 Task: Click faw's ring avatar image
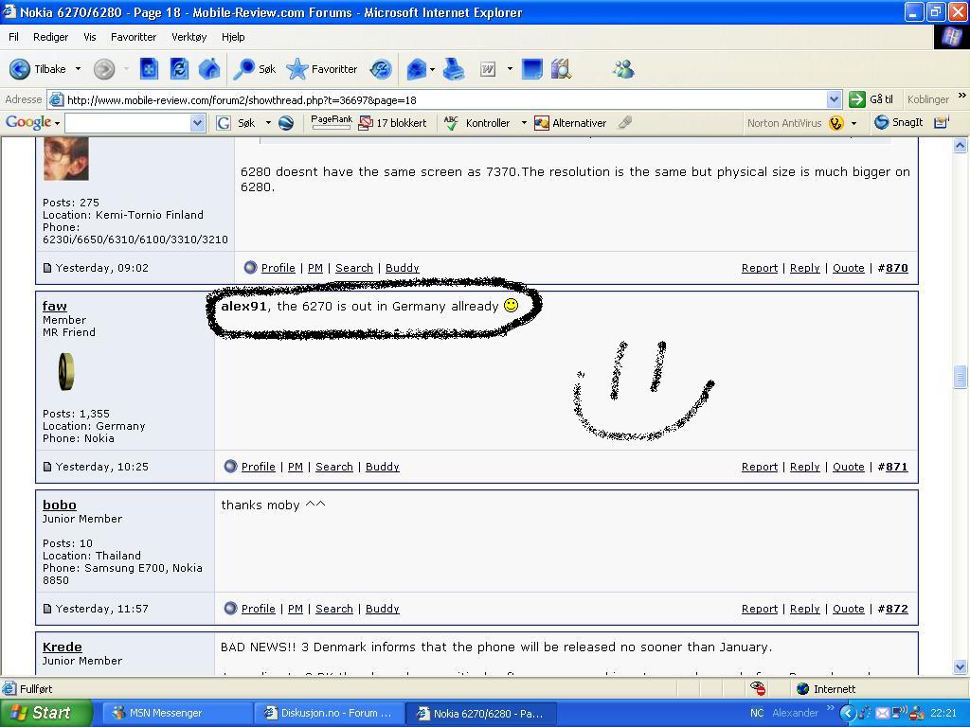tap(65, 371)
